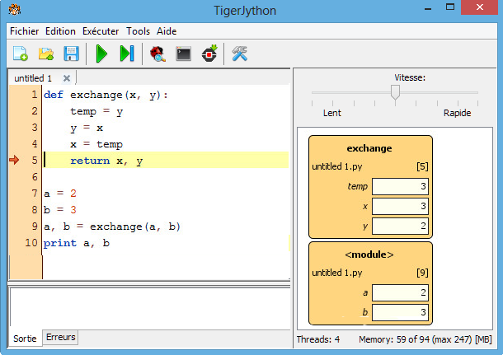Click the <module> frame title
This screenshot has height=355, width=503.
(x=369, y=255)
